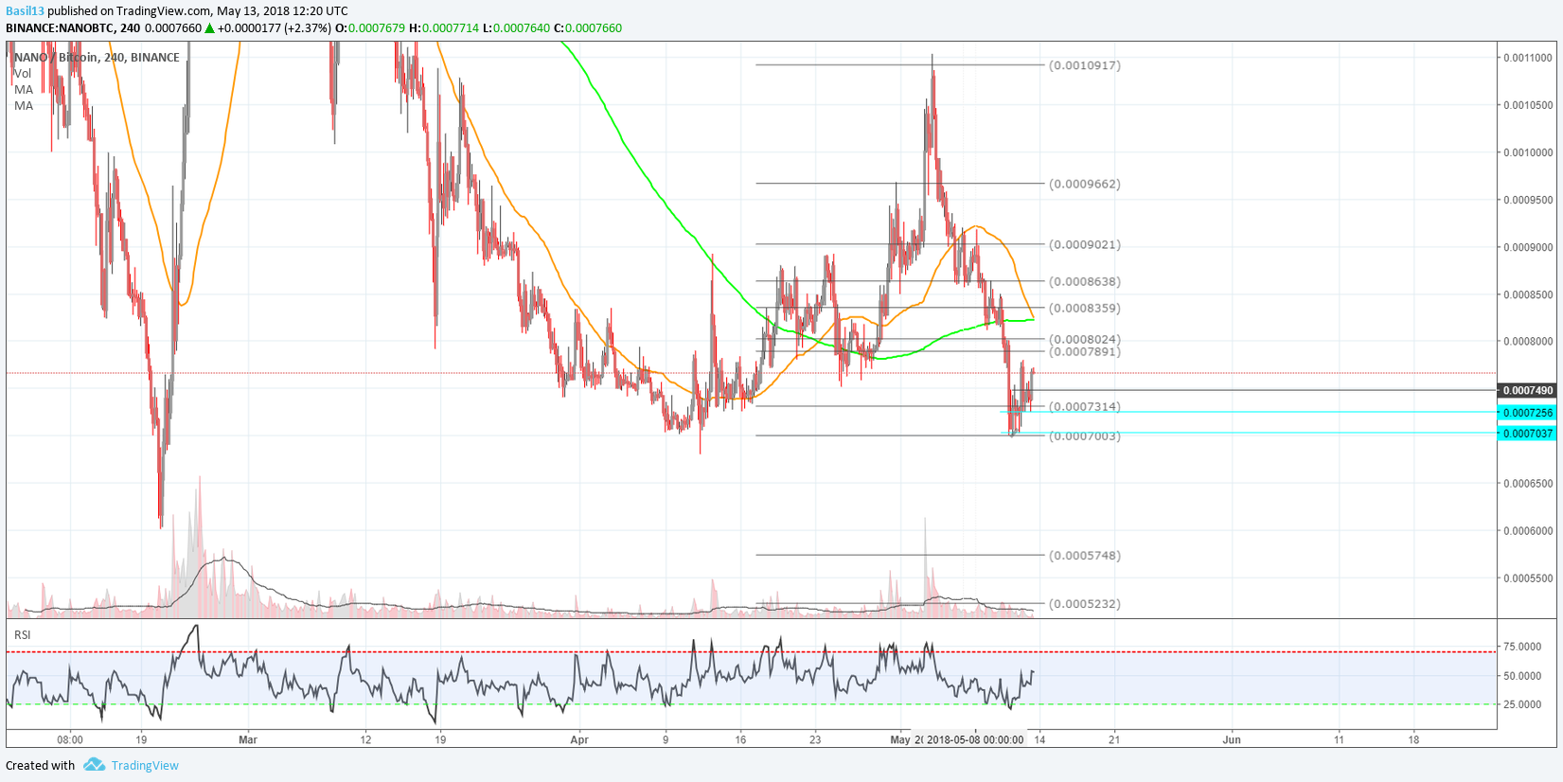Click the Fibonacci level label (0.0007003)
Viewport: 1563px width, 782px height.
pyautogui.click(x=1085, y=435)
